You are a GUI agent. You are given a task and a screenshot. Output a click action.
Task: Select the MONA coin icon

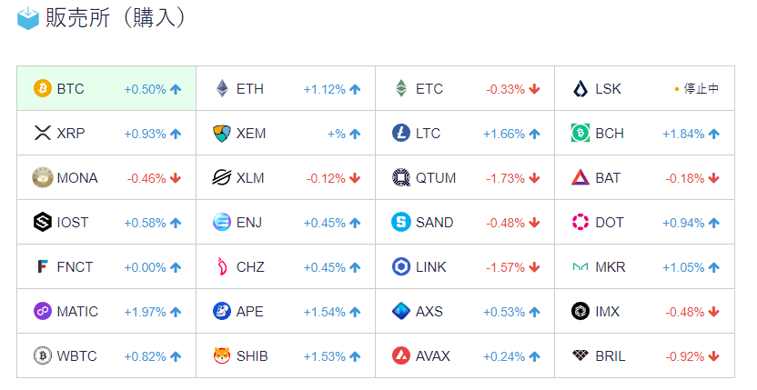tap(43, 178)
